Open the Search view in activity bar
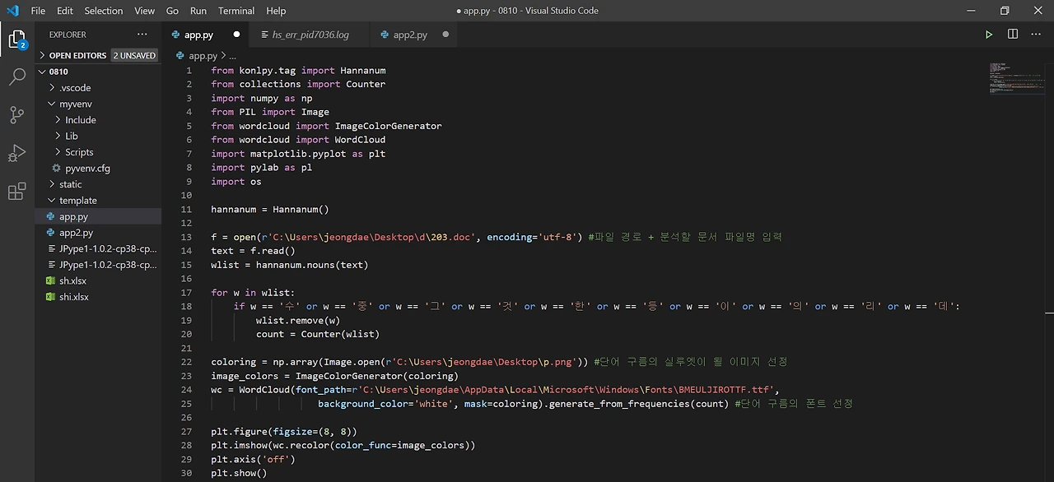Image resolution: width=1054 pixels, height=482 pixels. click(x=16, y=76)
